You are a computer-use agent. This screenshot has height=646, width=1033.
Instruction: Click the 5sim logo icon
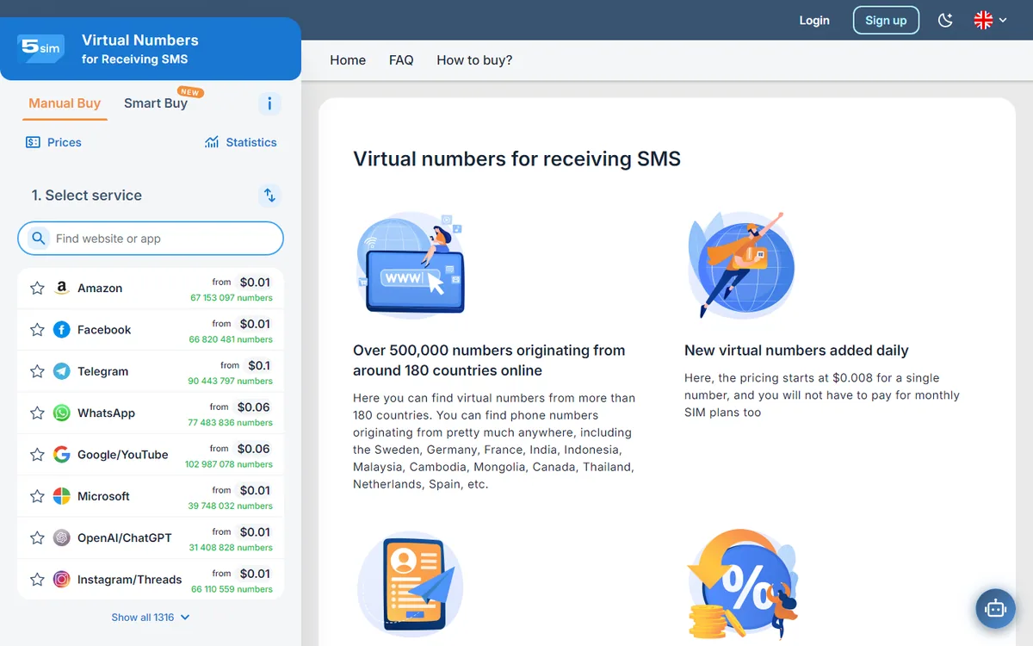41,49
